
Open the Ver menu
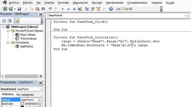(38, 3)
